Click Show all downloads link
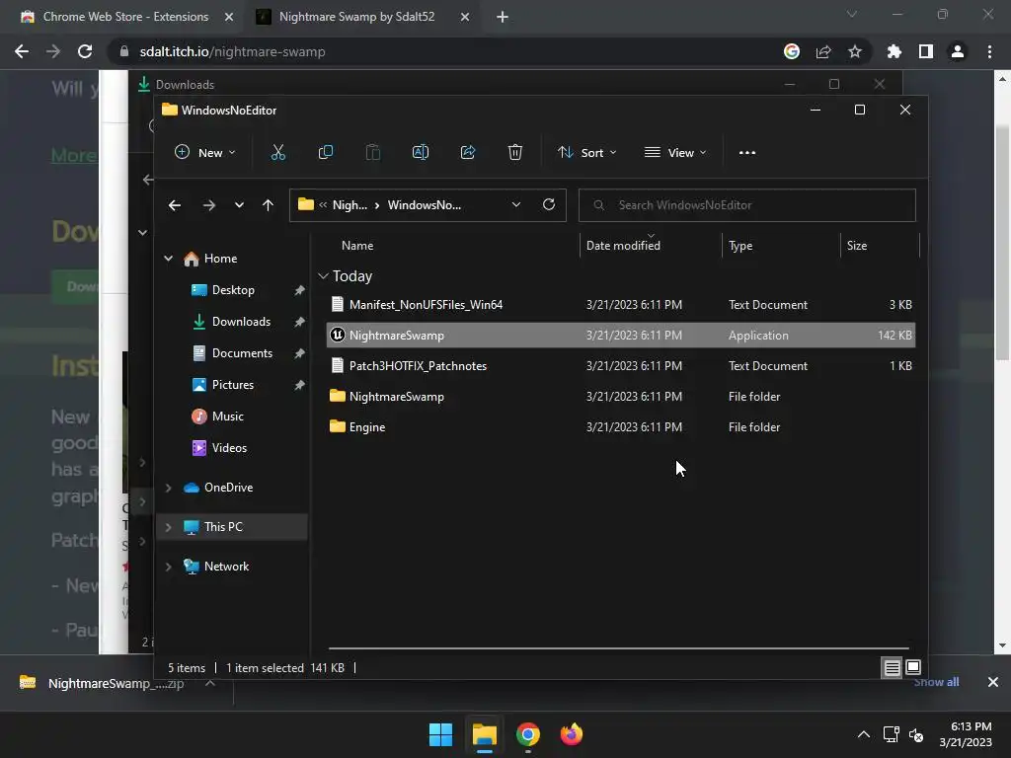 tap(936, 683)
